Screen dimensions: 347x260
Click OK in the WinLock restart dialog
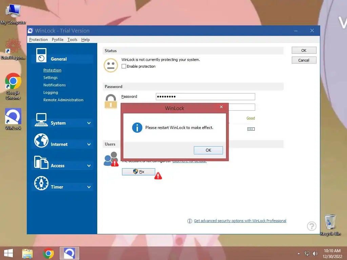[208, 150]
